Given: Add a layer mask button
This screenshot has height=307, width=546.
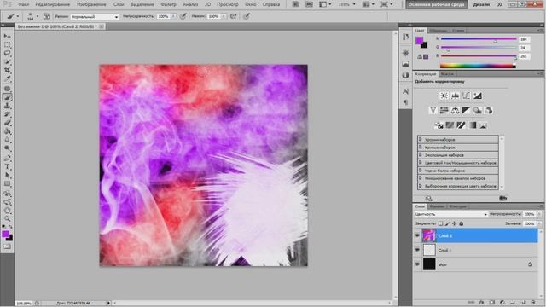Looking at the screenshot, I should tap(492, 303).
